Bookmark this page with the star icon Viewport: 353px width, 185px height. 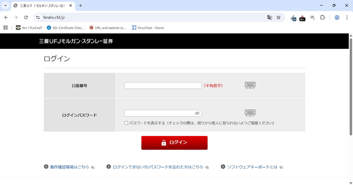(278, 17)
